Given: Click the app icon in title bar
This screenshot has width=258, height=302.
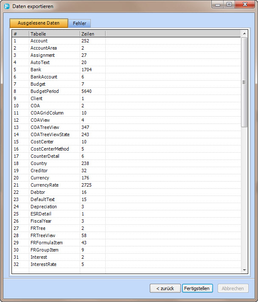Looking at the screenshot, I should coord(7,6).
